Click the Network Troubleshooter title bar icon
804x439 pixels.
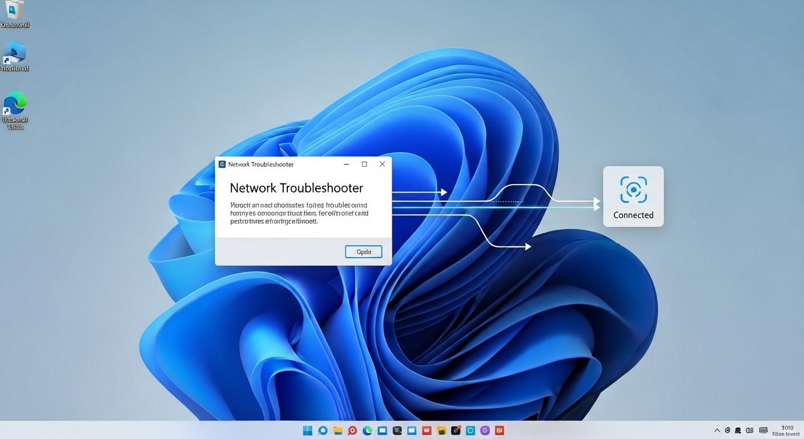[222, 164]
